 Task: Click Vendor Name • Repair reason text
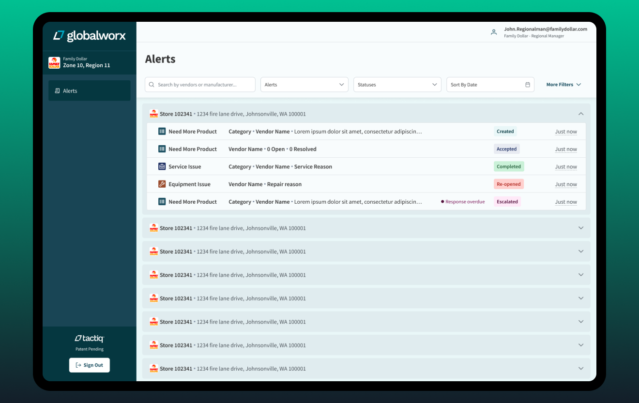click(265, 184)
